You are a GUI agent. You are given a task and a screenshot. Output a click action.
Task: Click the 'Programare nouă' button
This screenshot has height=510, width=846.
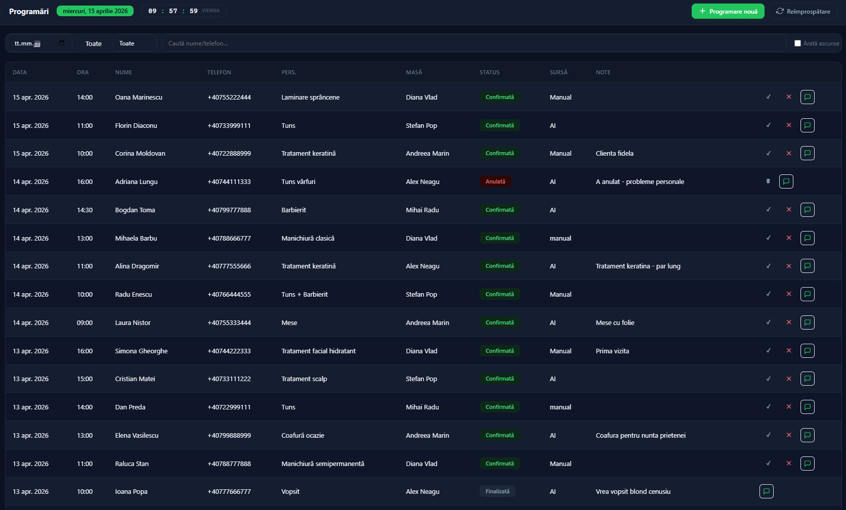click(728, 11)
